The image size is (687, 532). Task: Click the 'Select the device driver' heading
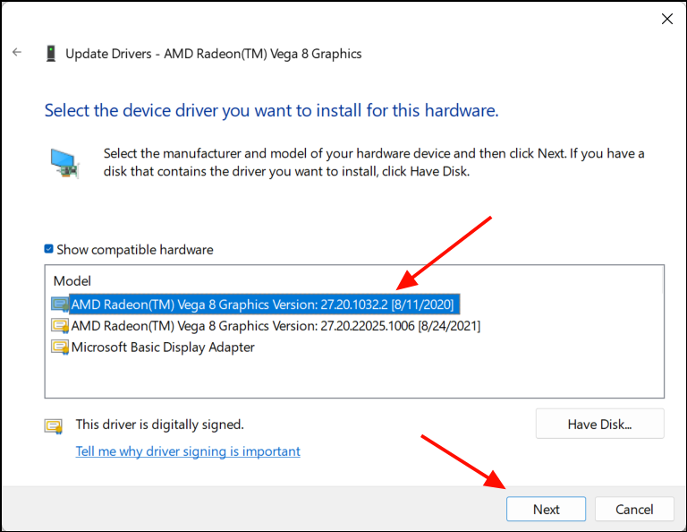(271, 110)
